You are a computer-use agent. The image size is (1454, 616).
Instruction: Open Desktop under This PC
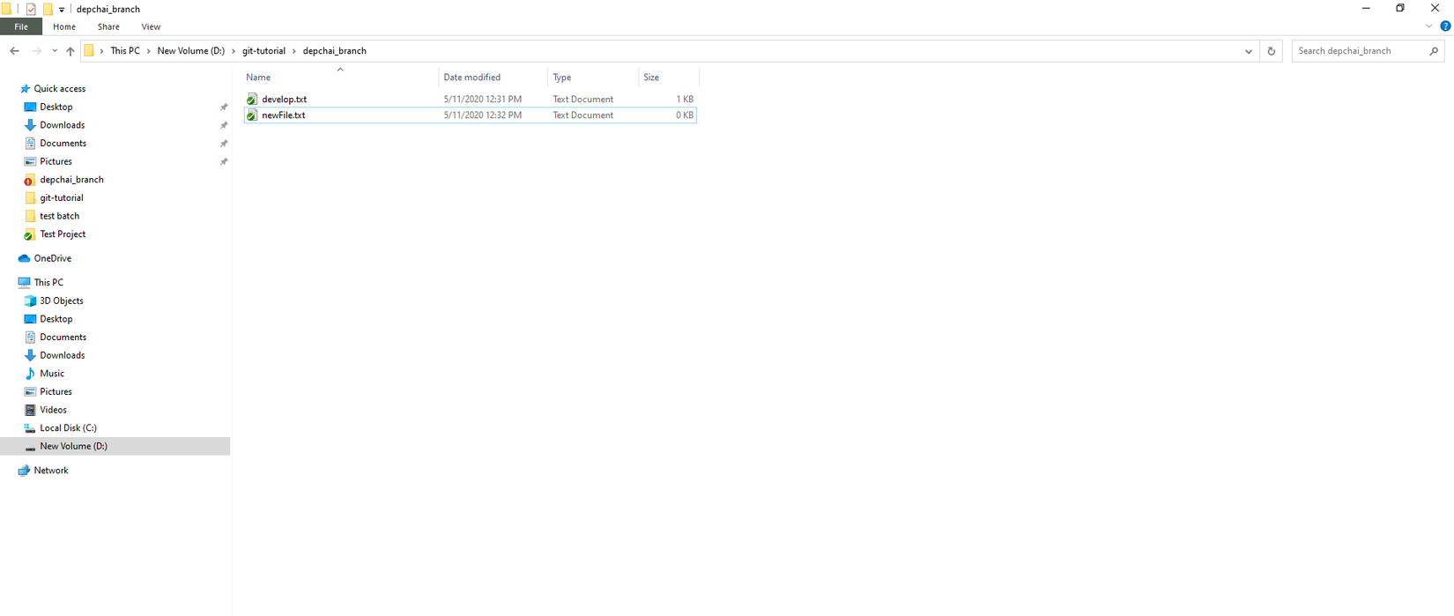click(x=56, y=319)
